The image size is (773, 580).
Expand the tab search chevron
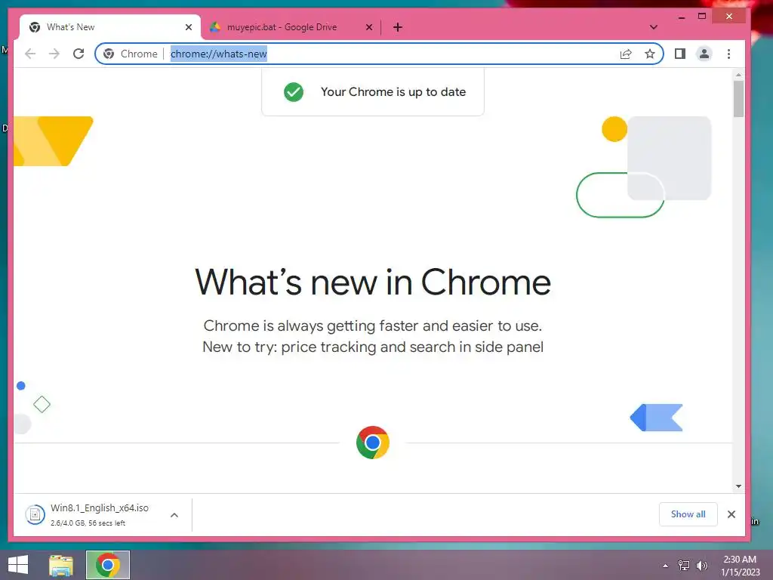(654, 27)
